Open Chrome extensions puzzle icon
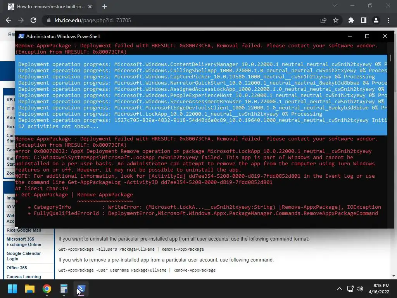 click(x=351, y=20)
